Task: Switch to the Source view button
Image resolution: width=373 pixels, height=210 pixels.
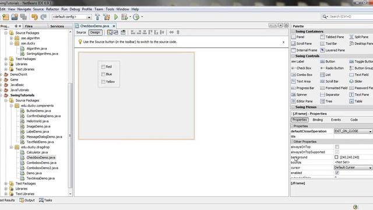Action: [81, 33]
